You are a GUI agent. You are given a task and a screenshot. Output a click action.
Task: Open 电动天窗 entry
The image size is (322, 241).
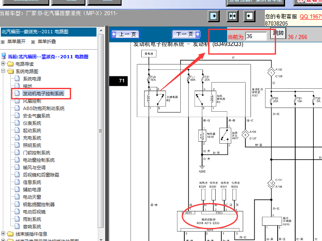pos(32,197)
